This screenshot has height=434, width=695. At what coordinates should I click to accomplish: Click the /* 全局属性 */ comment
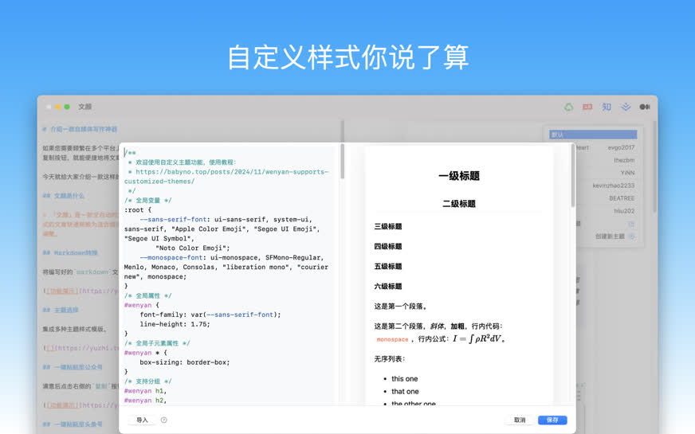click(147, 295)
